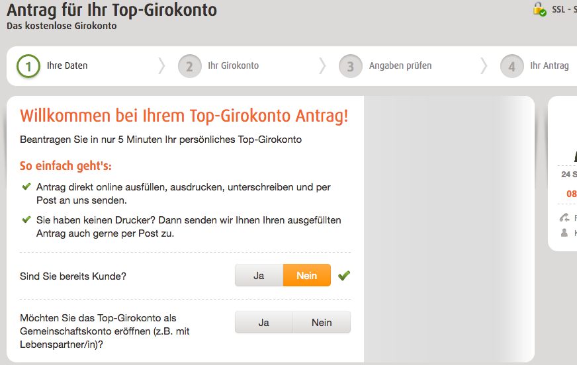Go to the Ihr Antrag step

pyautogui.click(x=549, y=66)
